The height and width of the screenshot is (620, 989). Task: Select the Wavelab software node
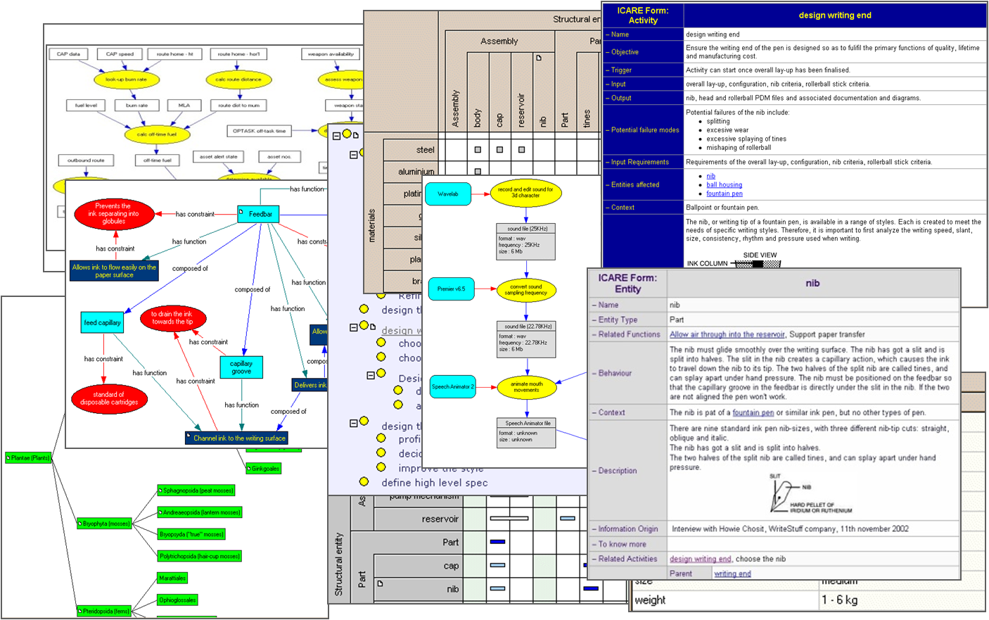[x=448, y=194]
